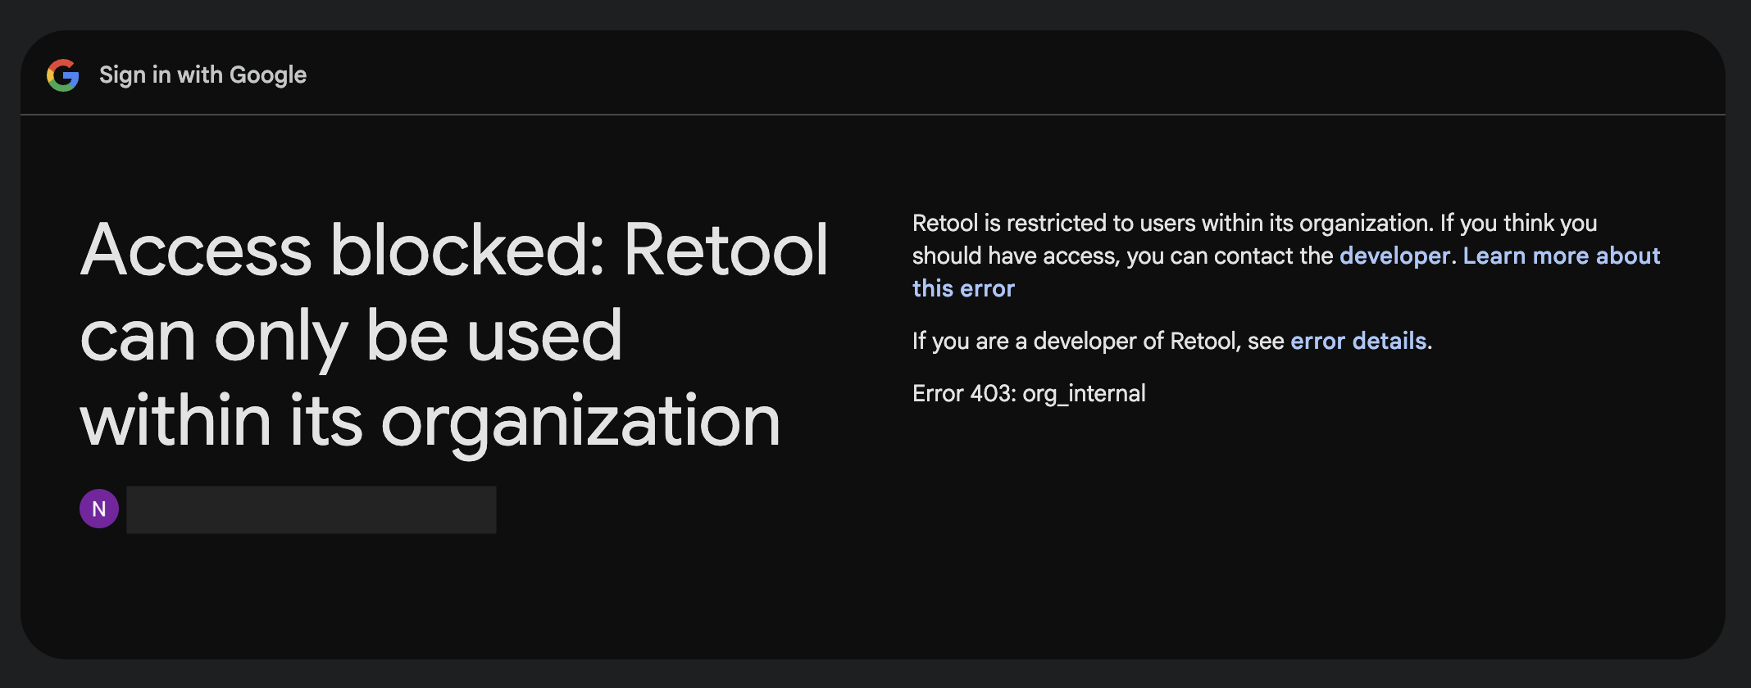Click the Google "G" logo
The height and width of the screenshot is (688, 1751).
click(x=63, y=75)
